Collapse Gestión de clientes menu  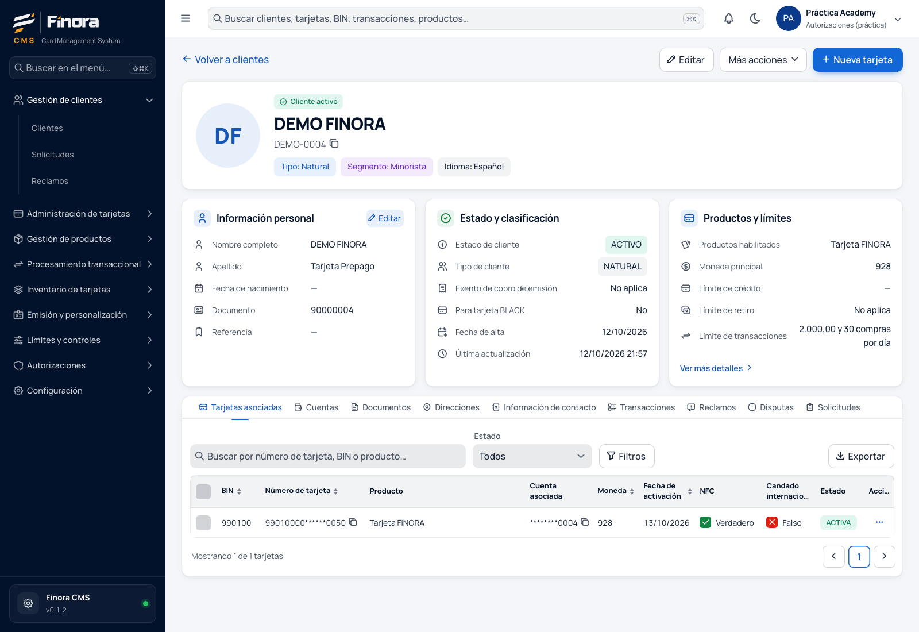point(83,100)
